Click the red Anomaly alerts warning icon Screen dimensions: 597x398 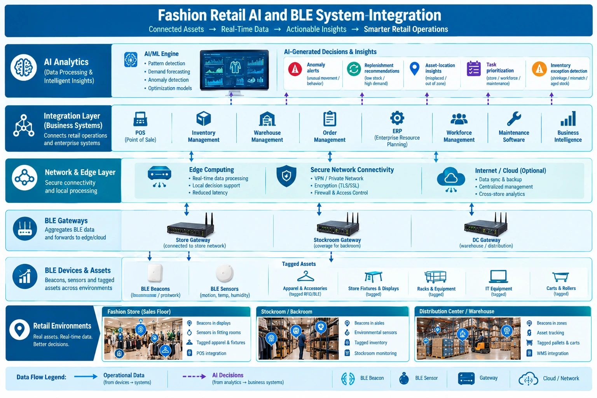coord(295,69)
